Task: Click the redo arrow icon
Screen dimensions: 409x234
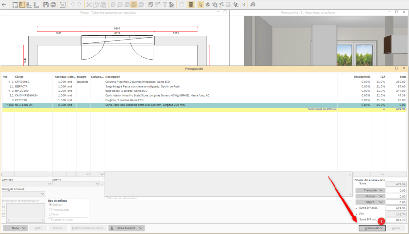Action: click(79, 5)
